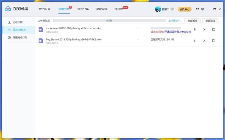Click the 全部暂停 button
This screenshot has width=225, height=140.
click(192, 21)
